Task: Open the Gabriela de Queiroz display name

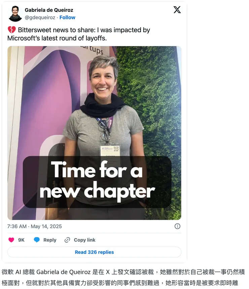Action: point(49,10)
